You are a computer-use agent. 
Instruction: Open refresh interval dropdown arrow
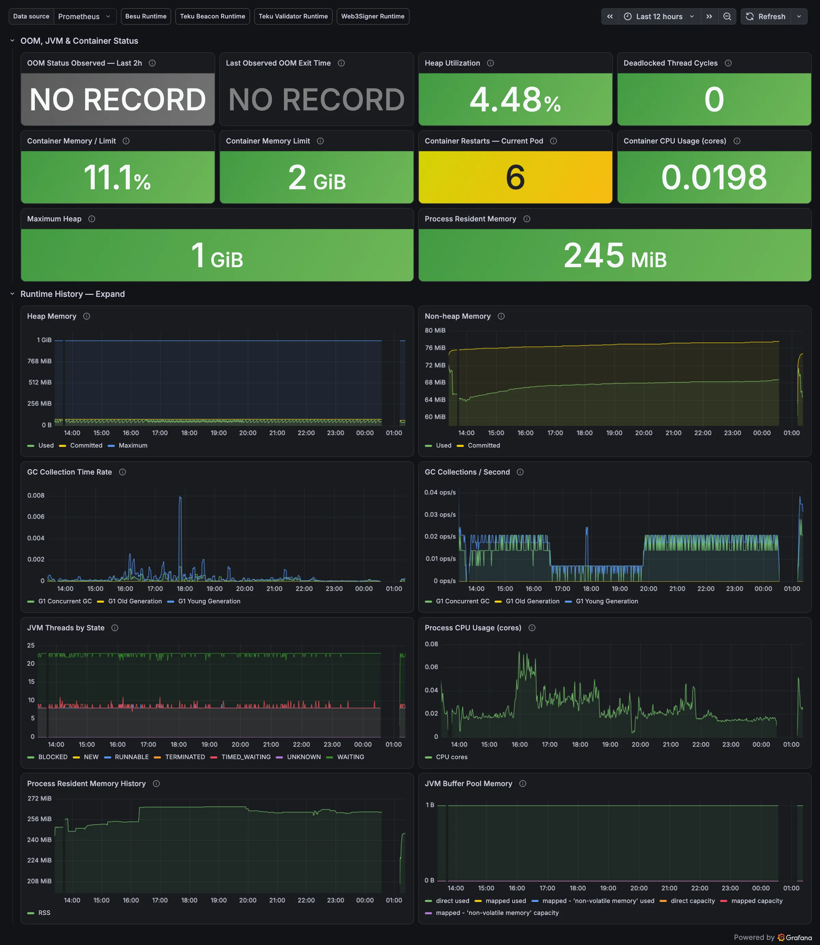(799, 16)
